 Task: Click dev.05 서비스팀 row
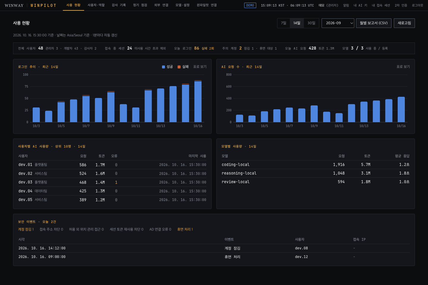click(112, 200)
